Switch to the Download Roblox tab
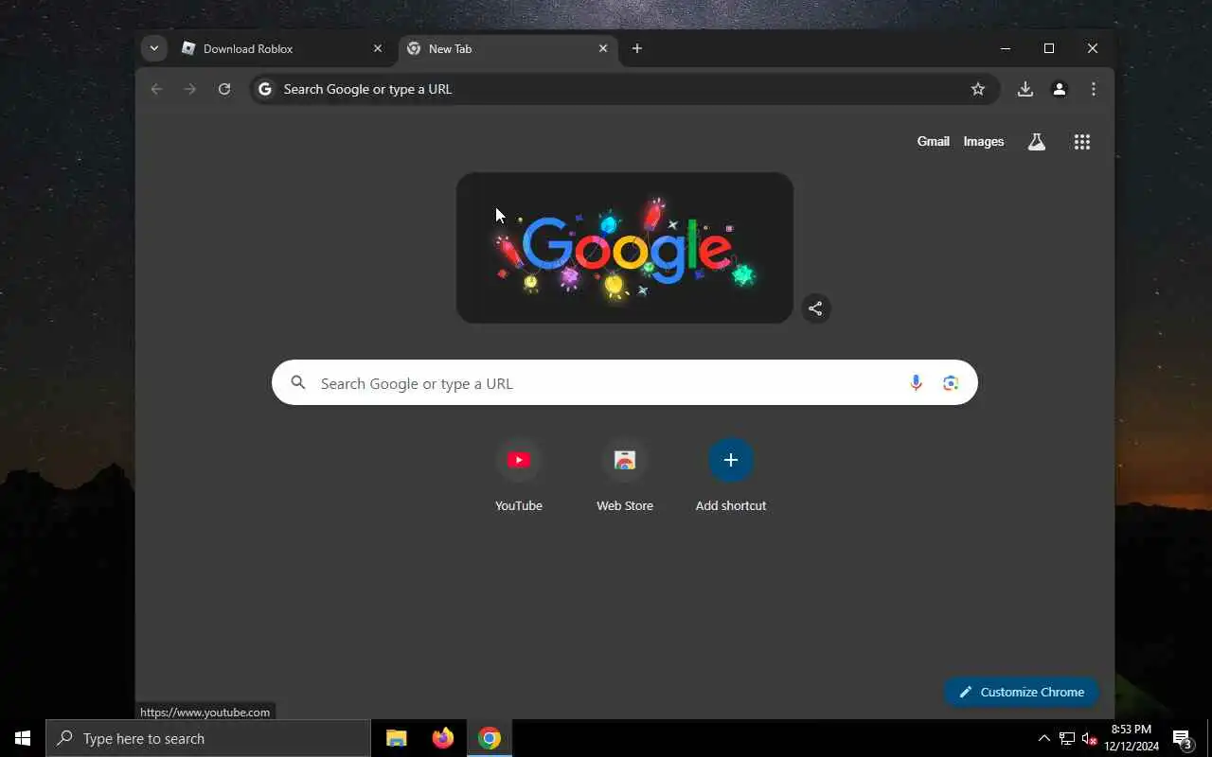1212x757 pixels. pyautogui.click(x=282, y=48)
